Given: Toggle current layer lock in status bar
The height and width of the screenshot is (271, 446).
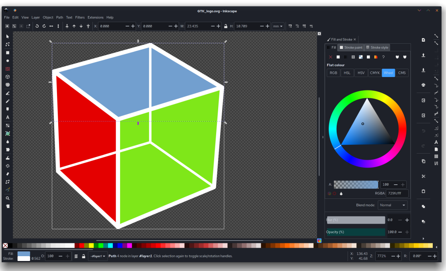Looking at the screenshot, I should (x=84, y=256).
